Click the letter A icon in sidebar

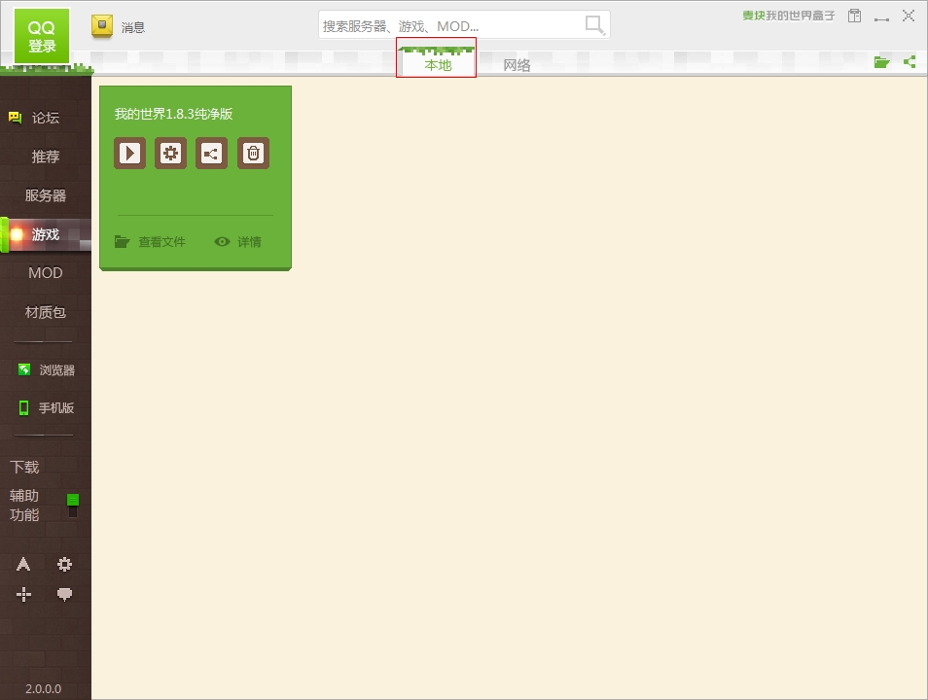[x=23, y=564]
